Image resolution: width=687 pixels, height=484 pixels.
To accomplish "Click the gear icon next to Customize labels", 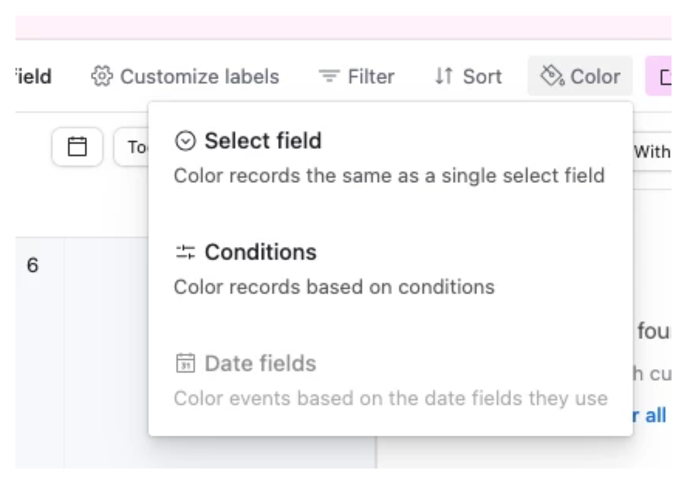I will pyautogui.click(x=101, y=76).
